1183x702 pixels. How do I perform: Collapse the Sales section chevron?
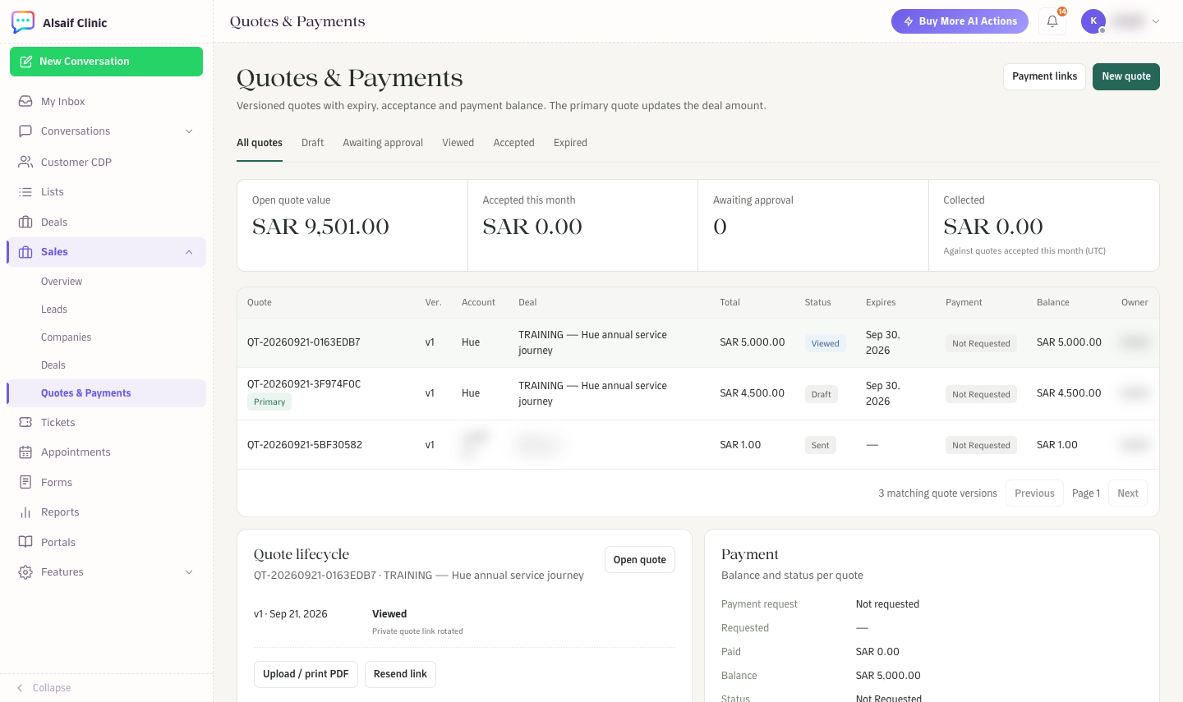189,252
